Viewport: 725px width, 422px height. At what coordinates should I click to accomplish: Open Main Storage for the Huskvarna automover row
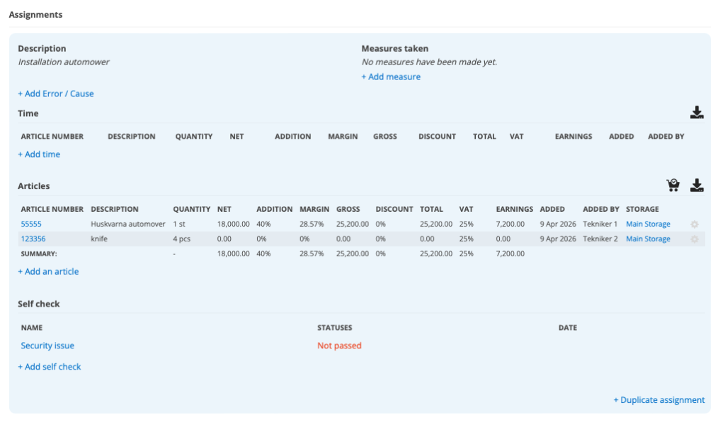coord(648,224)
